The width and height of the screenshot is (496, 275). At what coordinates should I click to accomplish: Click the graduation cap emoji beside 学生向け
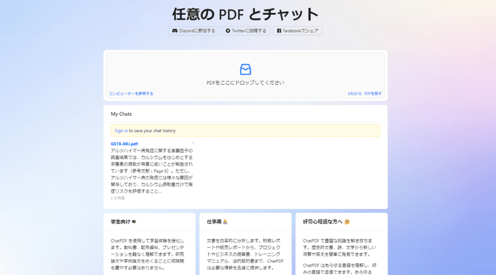134,222
